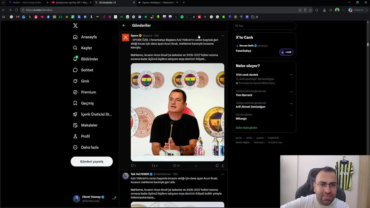Close the Gönderiler / X tab
The height and width of the screenshot is (208, 370).
pos(134,3)
